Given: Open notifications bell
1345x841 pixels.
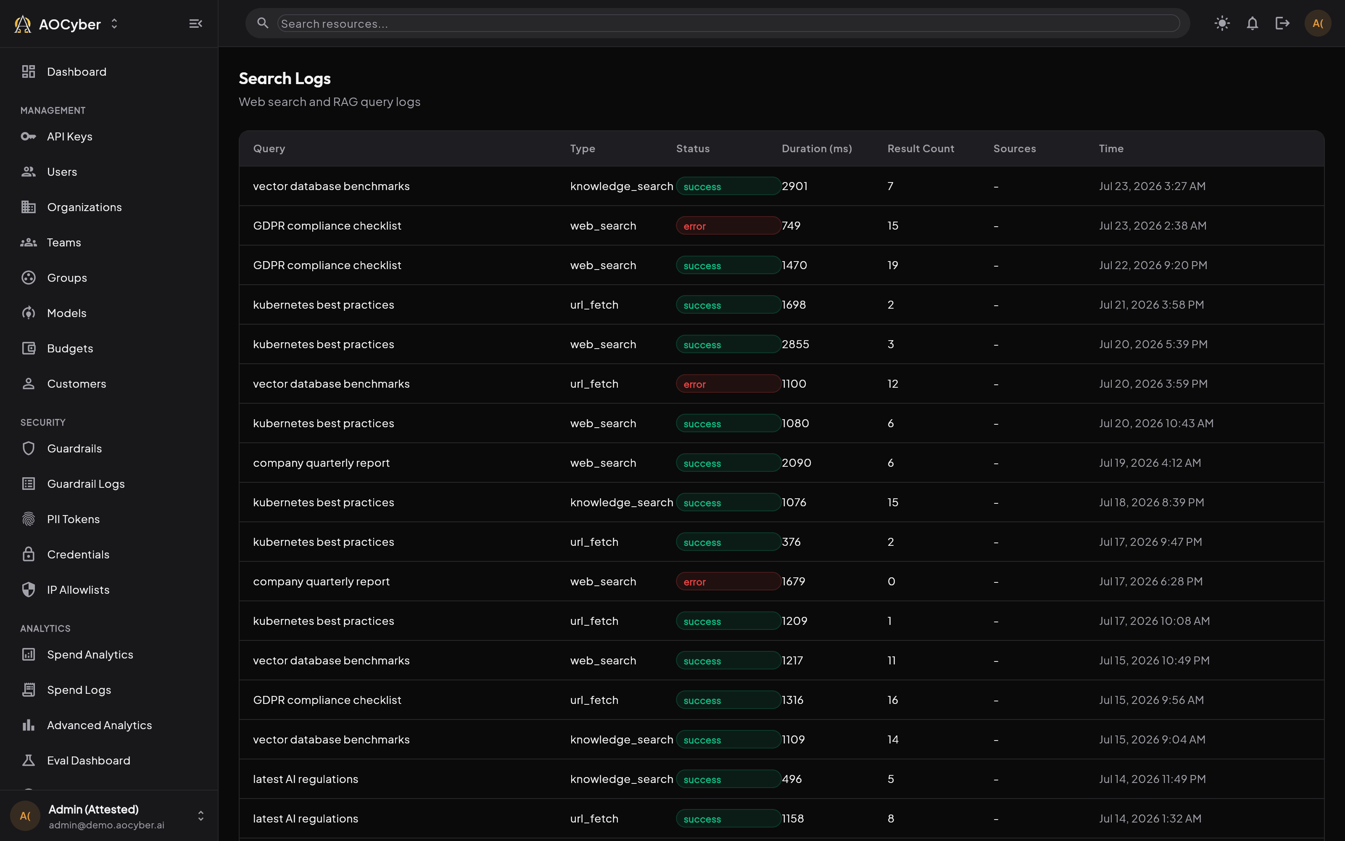Looking at the screenshot, I should coord(1252,24).
